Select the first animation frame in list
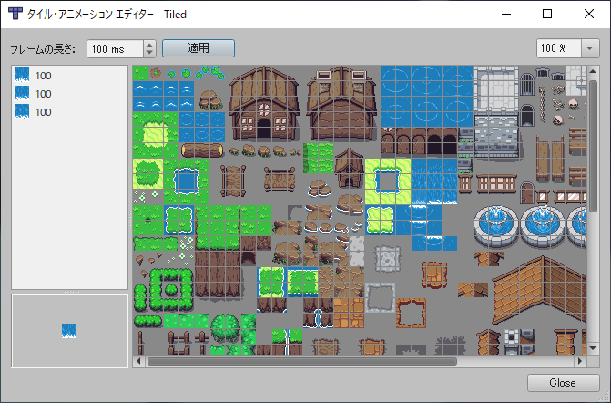 click(69, 76)
